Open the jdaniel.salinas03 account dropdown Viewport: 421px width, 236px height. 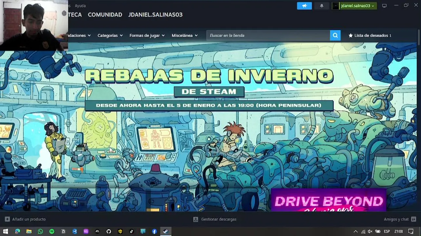click(x=358, y=6)
